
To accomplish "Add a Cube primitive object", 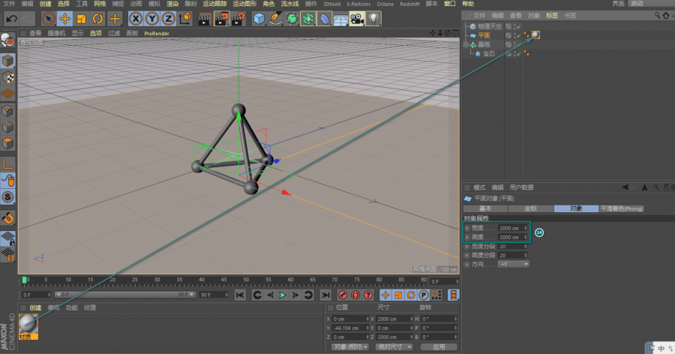I will coord(259,18).
